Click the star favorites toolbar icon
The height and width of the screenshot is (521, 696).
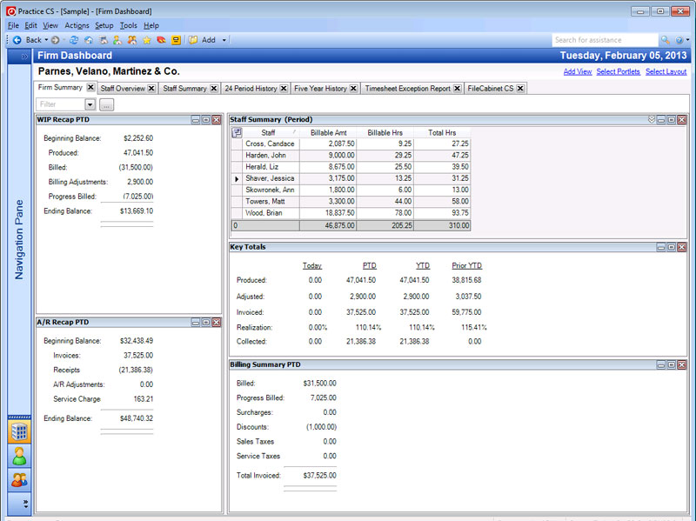(x=146, y=40)
